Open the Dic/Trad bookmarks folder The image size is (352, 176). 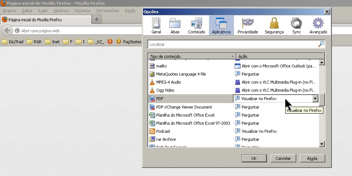13,42
